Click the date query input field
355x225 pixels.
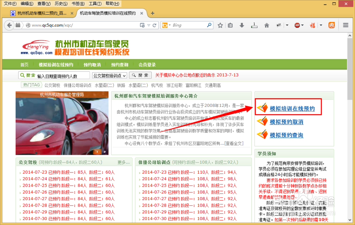(x=54, y=76)
